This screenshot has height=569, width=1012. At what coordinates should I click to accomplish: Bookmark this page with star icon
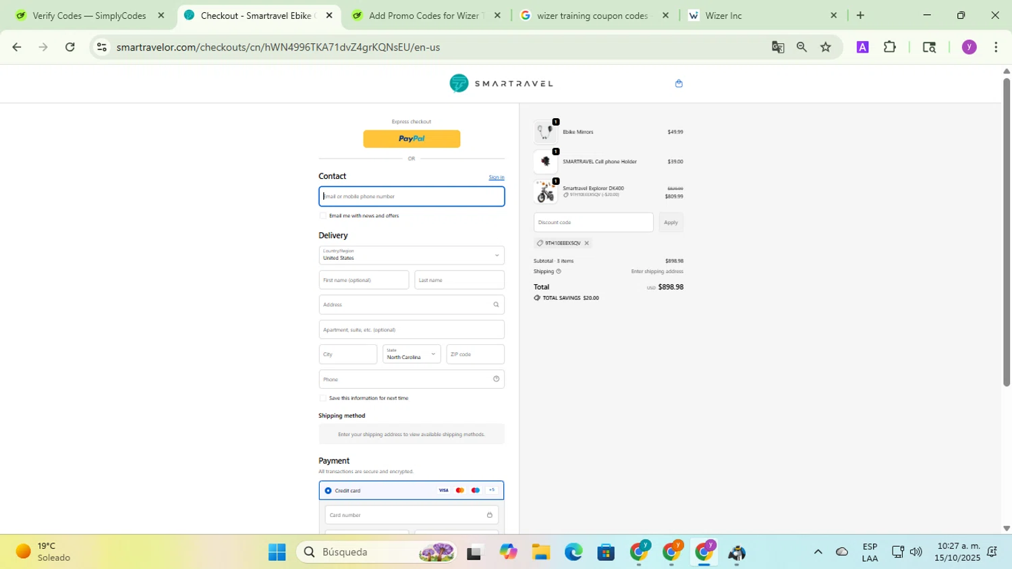(x=826, y=47)
